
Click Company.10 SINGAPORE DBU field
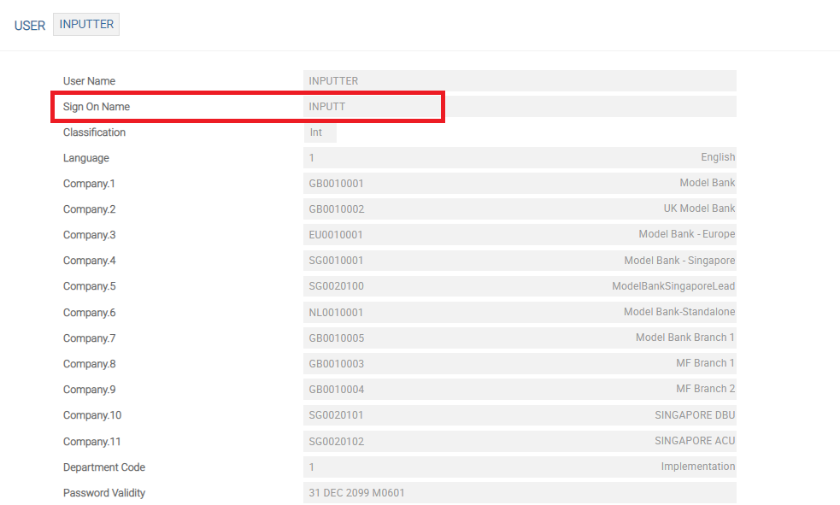pyautogui.click(x=519, y=415)
